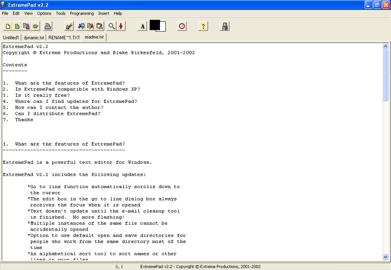
Task: Open Find with the magnifying glass
Action: coord(111,26)
